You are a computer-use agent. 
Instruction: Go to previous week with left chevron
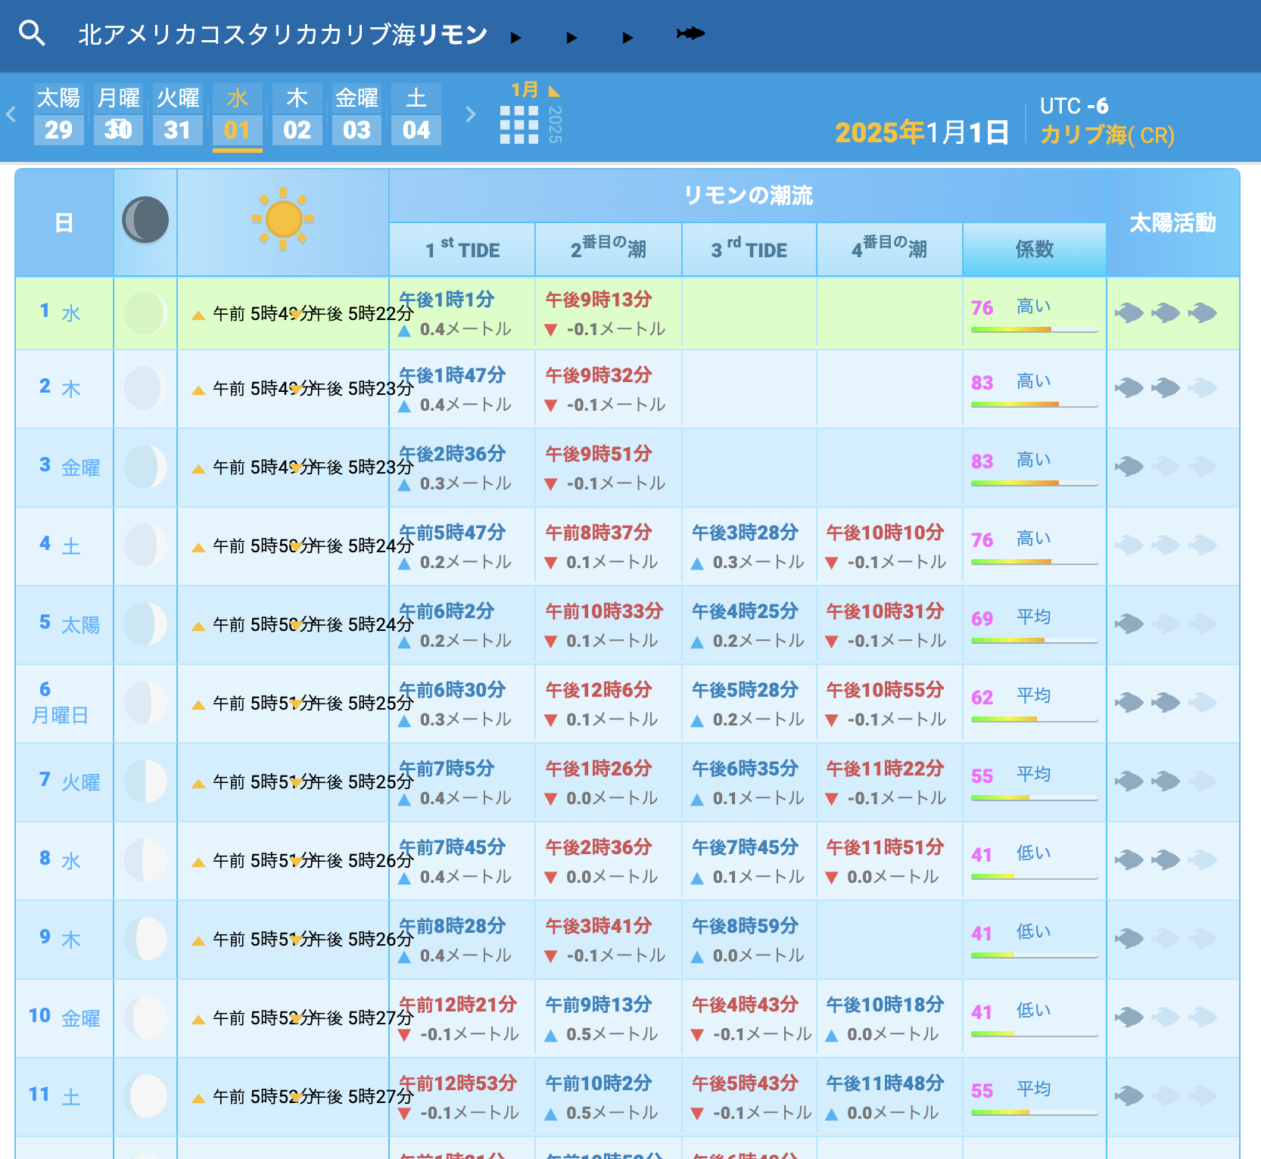(x=11, y=115)
